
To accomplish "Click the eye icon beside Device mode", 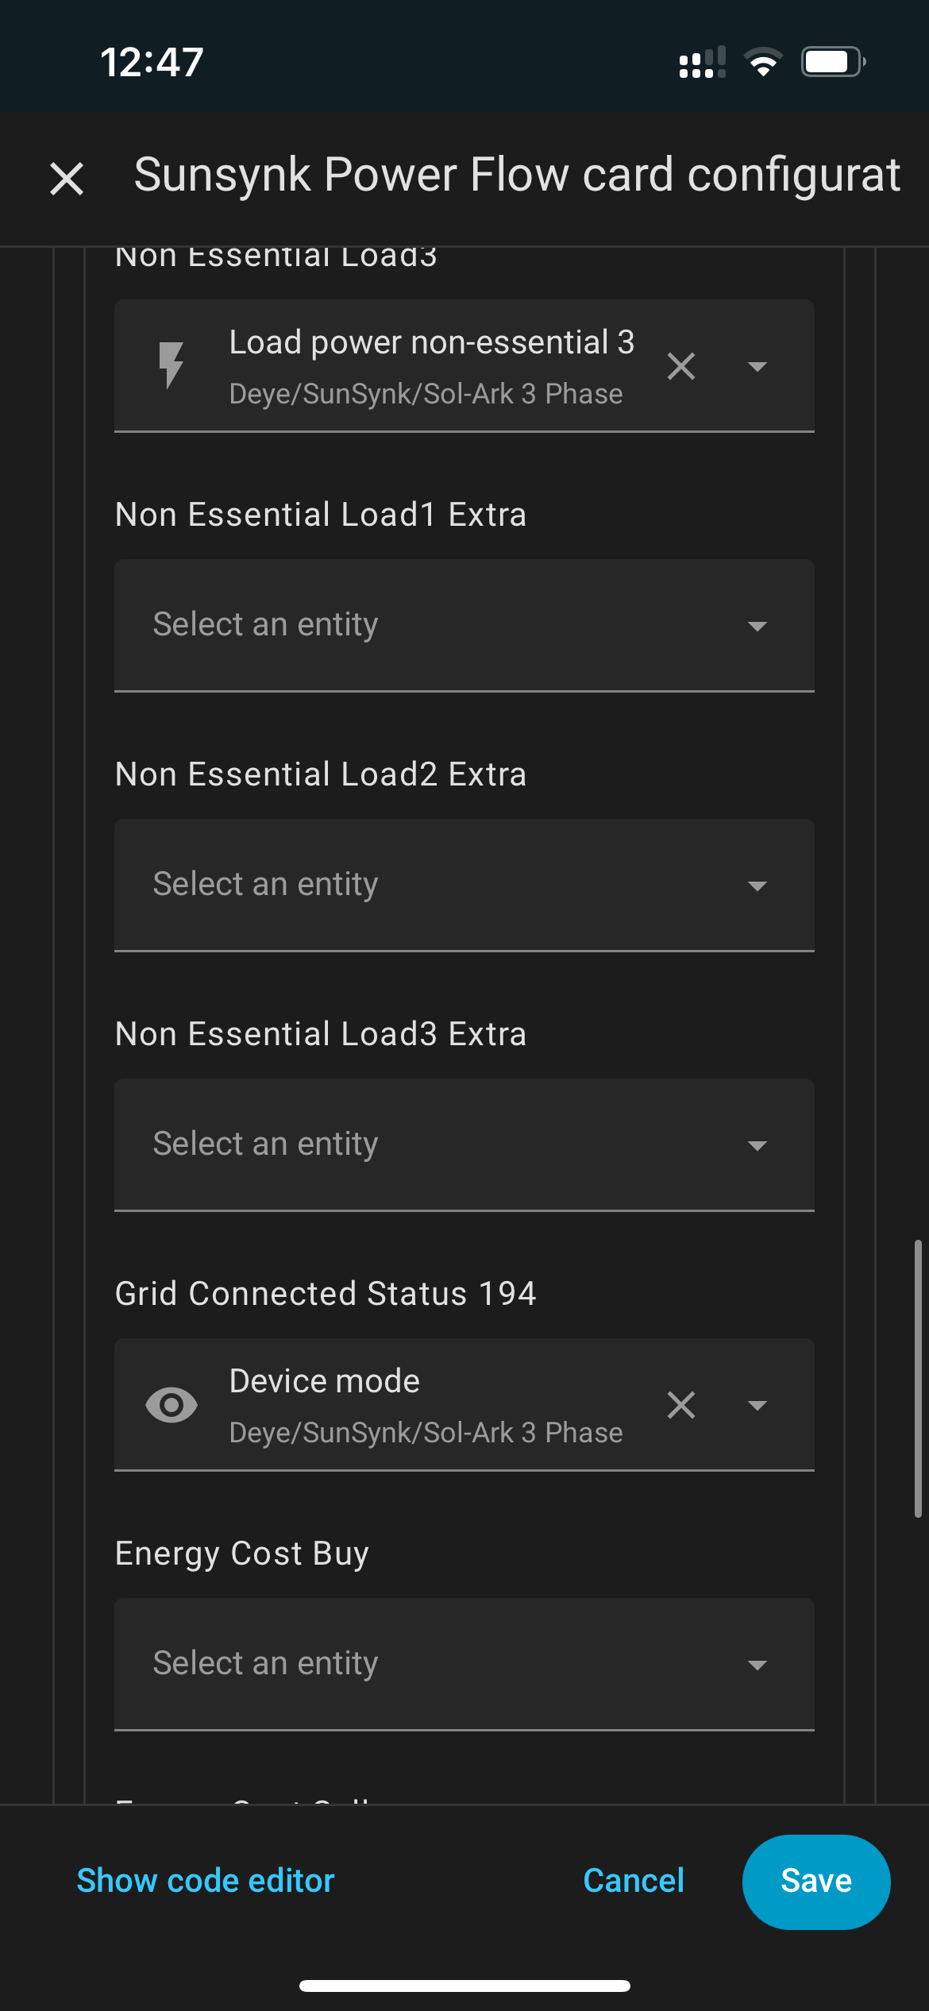I will tap(171, 1405).
